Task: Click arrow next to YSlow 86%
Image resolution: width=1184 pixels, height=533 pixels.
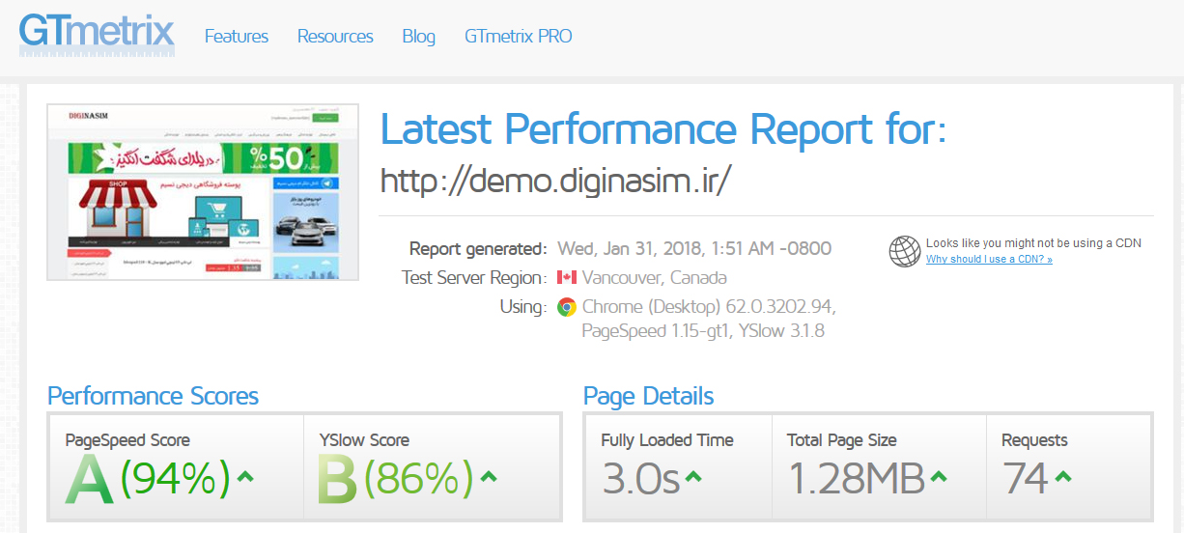Action: point(489,476)
